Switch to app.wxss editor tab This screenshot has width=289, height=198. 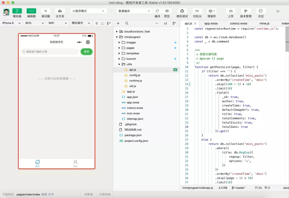click(x=211, y=23)
